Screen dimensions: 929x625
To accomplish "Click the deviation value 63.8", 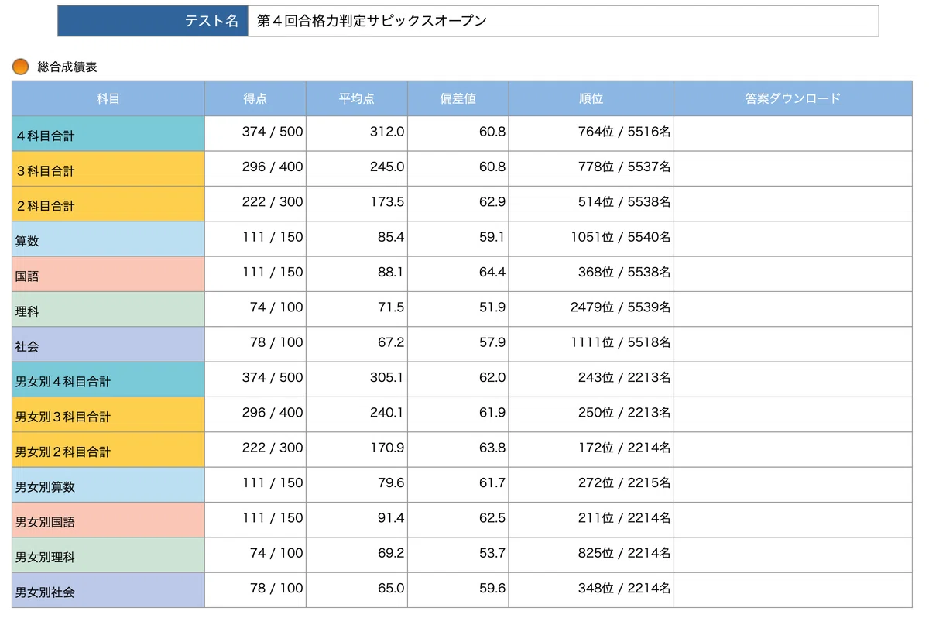I will point(492,448).
